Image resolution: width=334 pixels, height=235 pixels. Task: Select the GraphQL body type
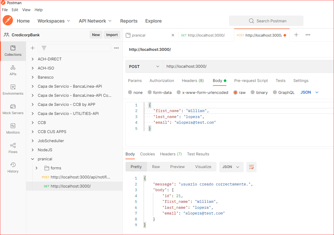point(275,92)
